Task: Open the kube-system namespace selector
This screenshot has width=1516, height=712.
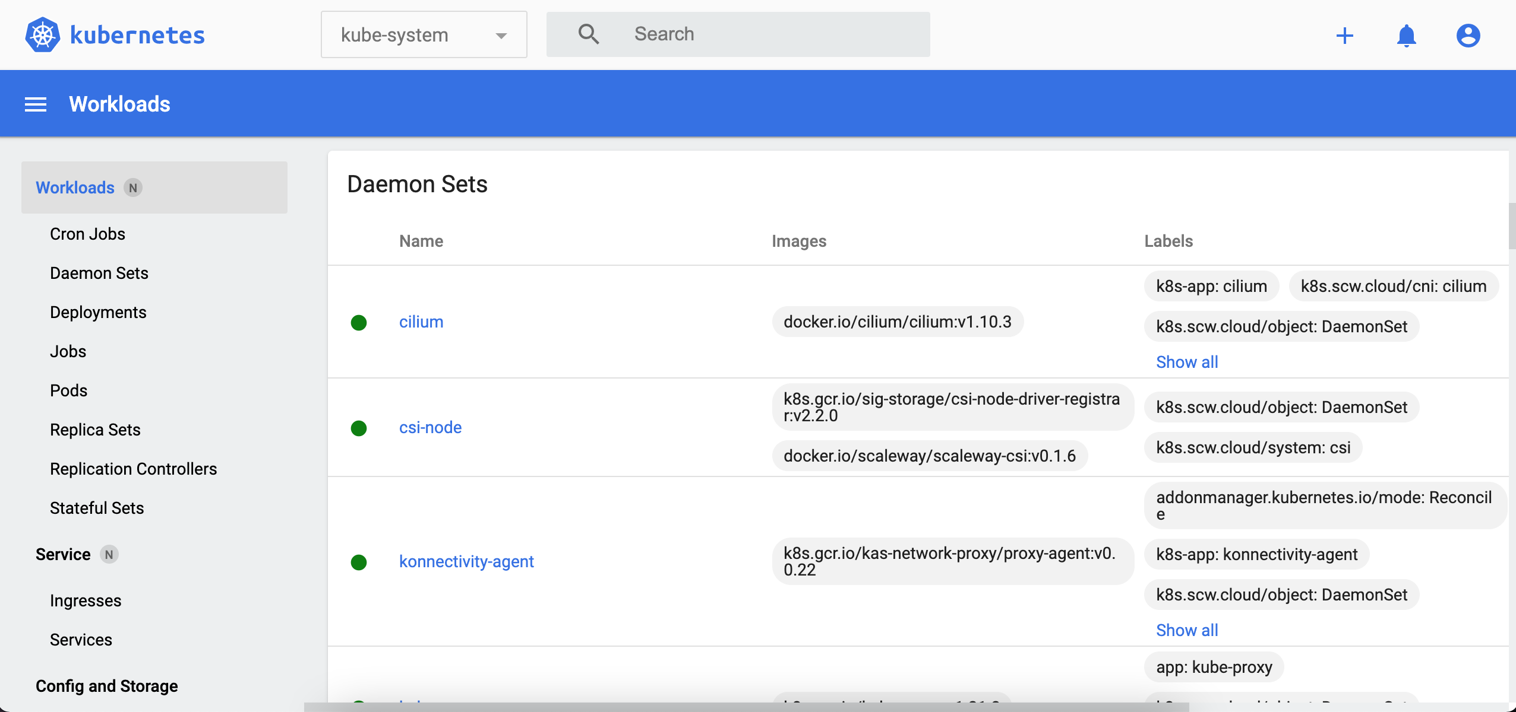Action: 423,34
